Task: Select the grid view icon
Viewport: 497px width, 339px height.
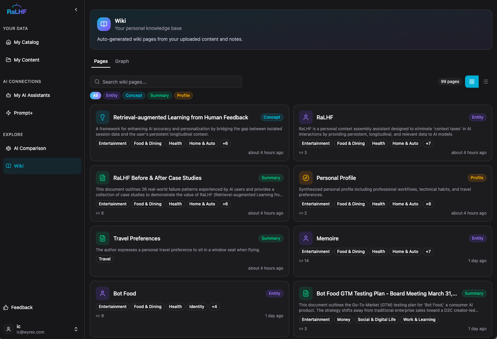Action: coord(472,82)
